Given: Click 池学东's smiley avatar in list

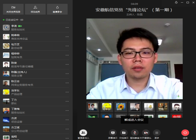Looking at the screenshot, I should coord(6,92).
